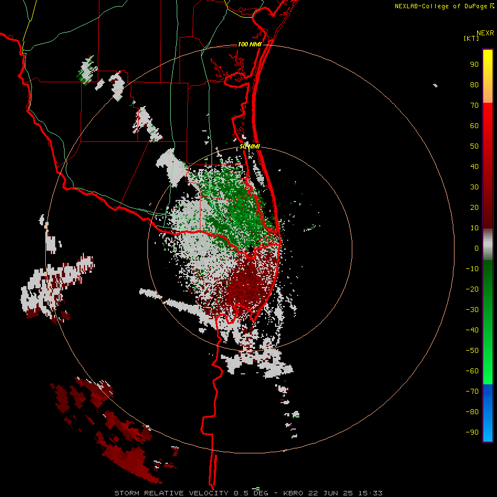Click the 60 value on velocity scale

click(474, 126)
